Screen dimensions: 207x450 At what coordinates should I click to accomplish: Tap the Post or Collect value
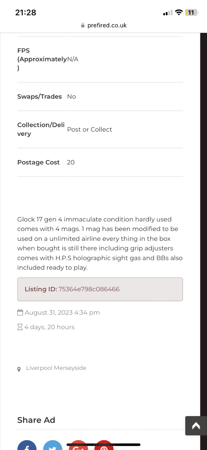click(x=90, y=129)
